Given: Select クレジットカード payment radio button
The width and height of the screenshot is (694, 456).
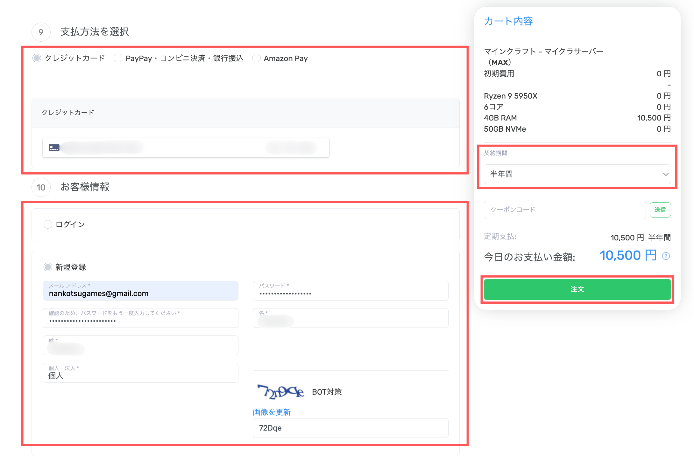Looking at the screenshot, I should point(37,58).
